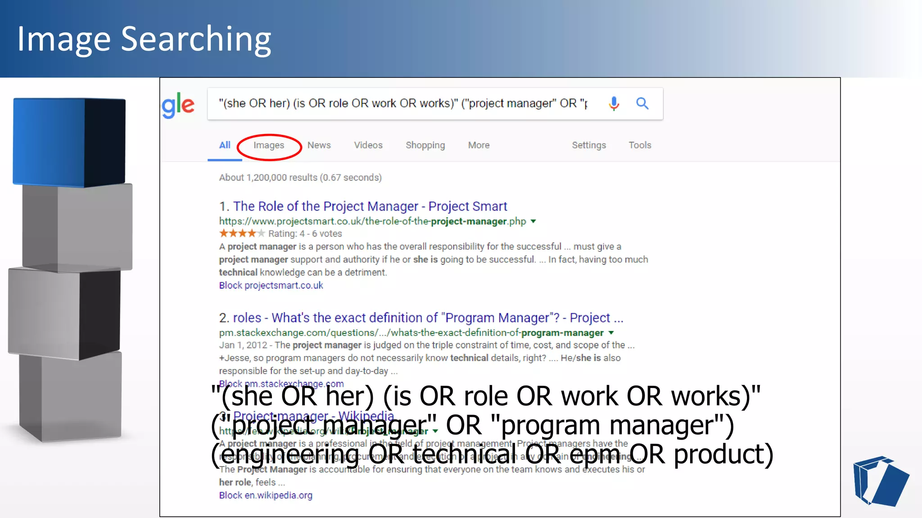The image size is (922, 518).
Task: Click the Image Searching slide title
Action: coord(144,40)
